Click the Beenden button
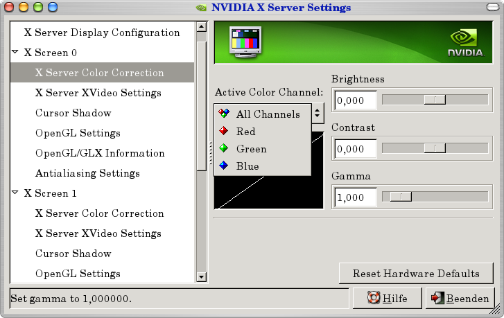Image resolution: width=504 pixels, height=318 pixels. [460, 298]
